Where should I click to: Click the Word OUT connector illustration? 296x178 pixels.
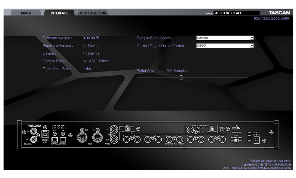114,140
